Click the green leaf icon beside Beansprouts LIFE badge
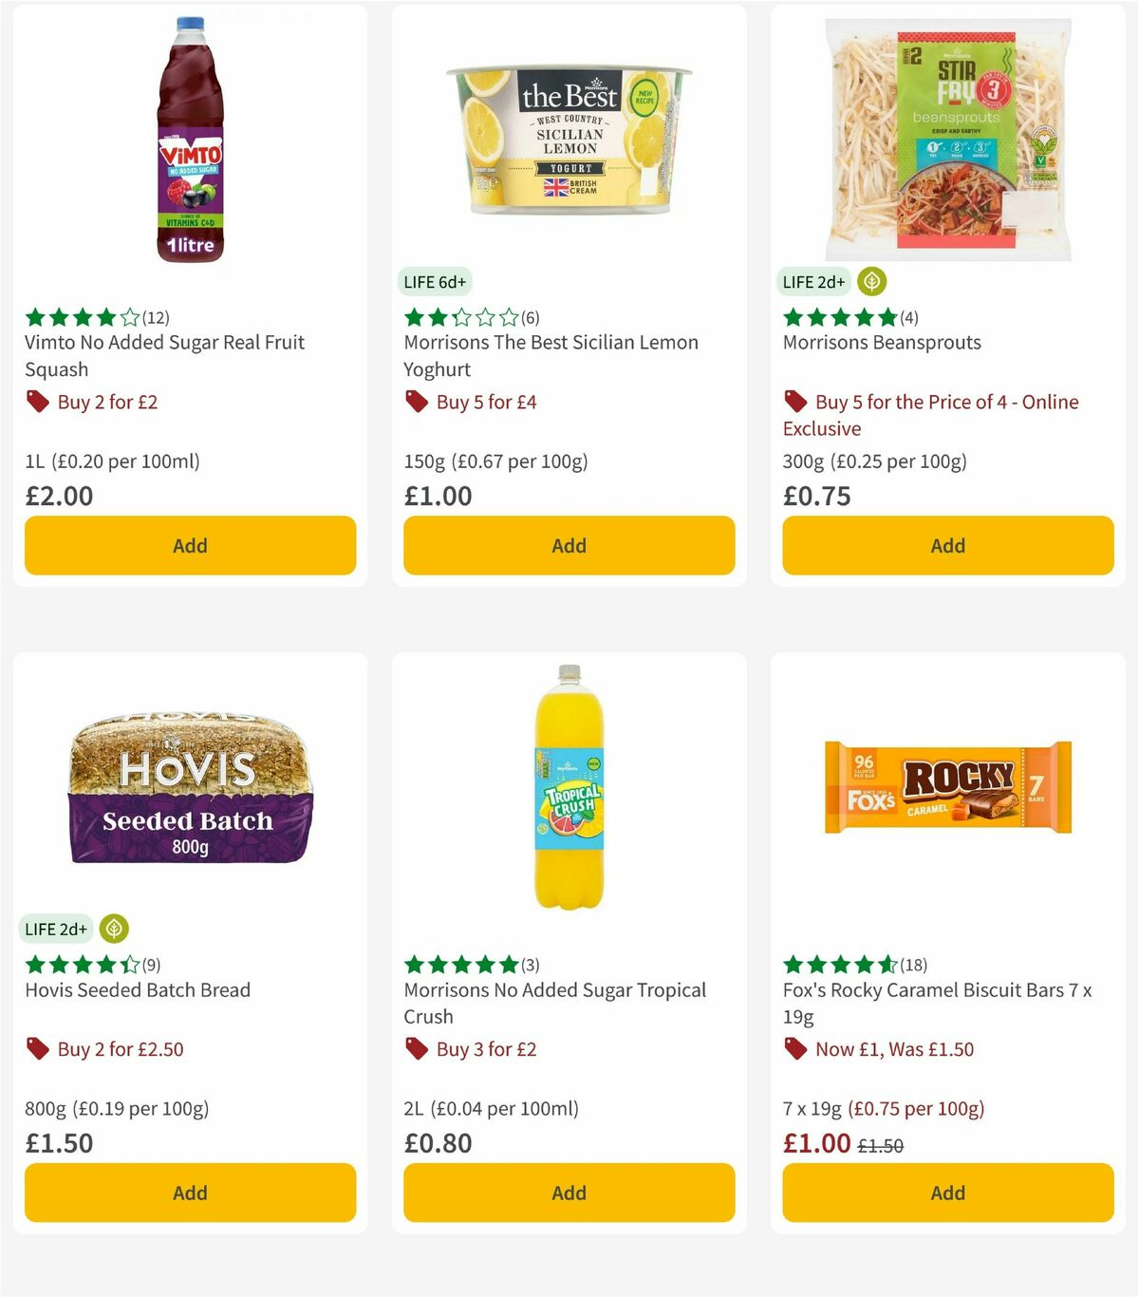Screen dimensions: 1139x1297 point(870,281)
